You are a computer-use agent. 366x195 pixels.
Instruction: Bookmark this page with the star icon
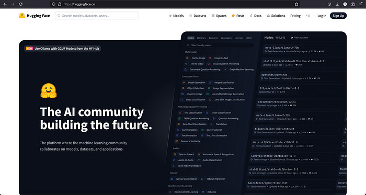pos(296,4)
